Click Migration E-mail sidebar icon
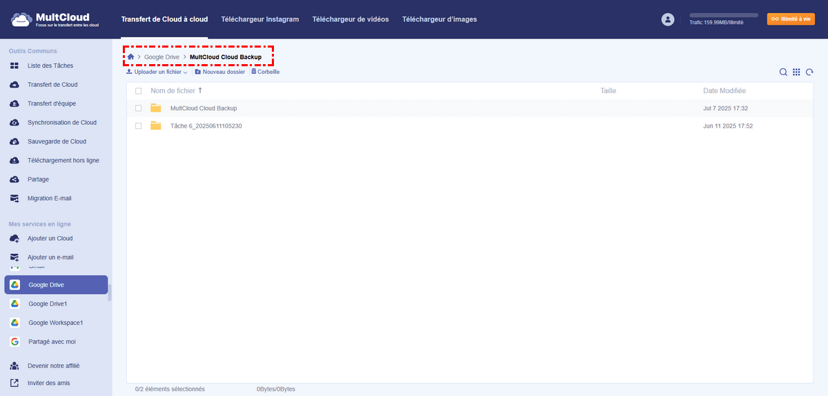 coord(14,198)
